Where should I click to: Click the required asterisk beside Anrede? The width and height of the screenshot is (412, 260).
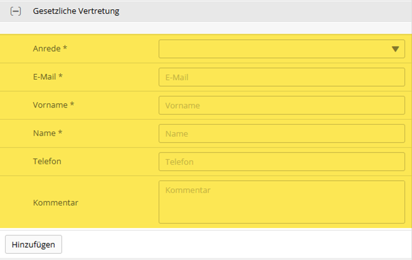click(65, 49)
